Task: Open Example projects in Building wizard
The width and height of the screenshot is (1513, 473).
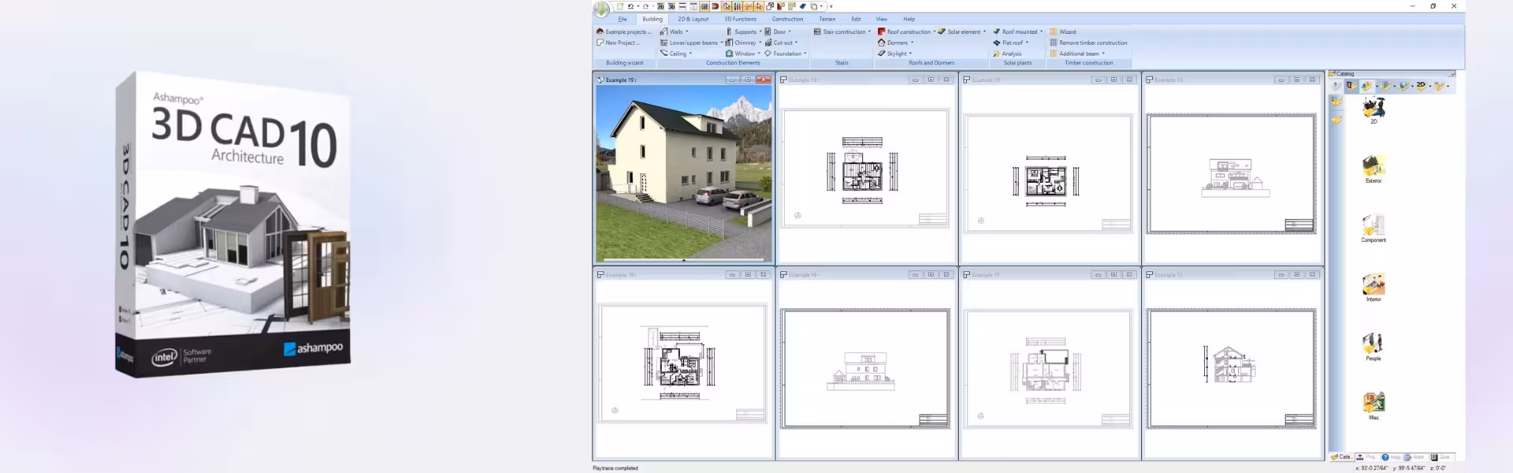Action: click(x=624, y=32)
